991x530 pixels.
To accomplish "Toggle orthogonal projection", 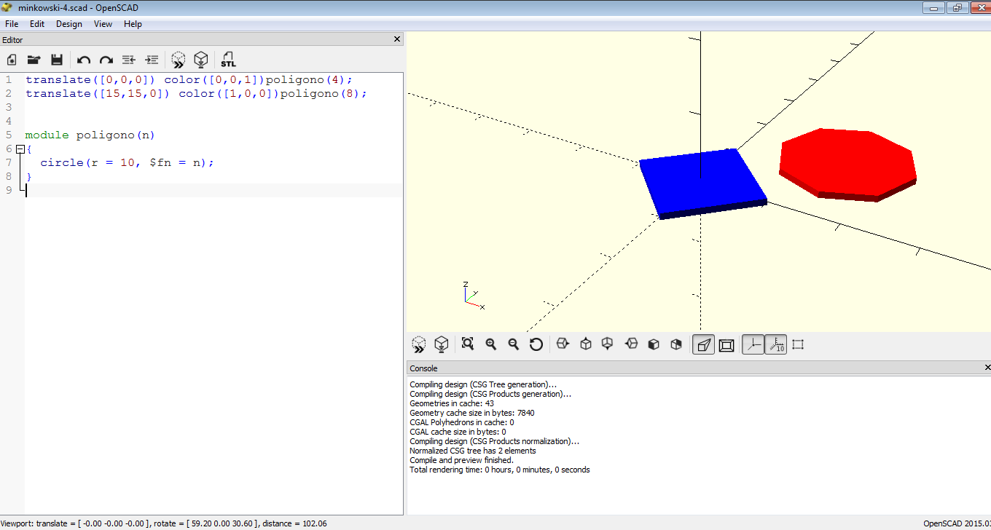I will click(726, 345).
